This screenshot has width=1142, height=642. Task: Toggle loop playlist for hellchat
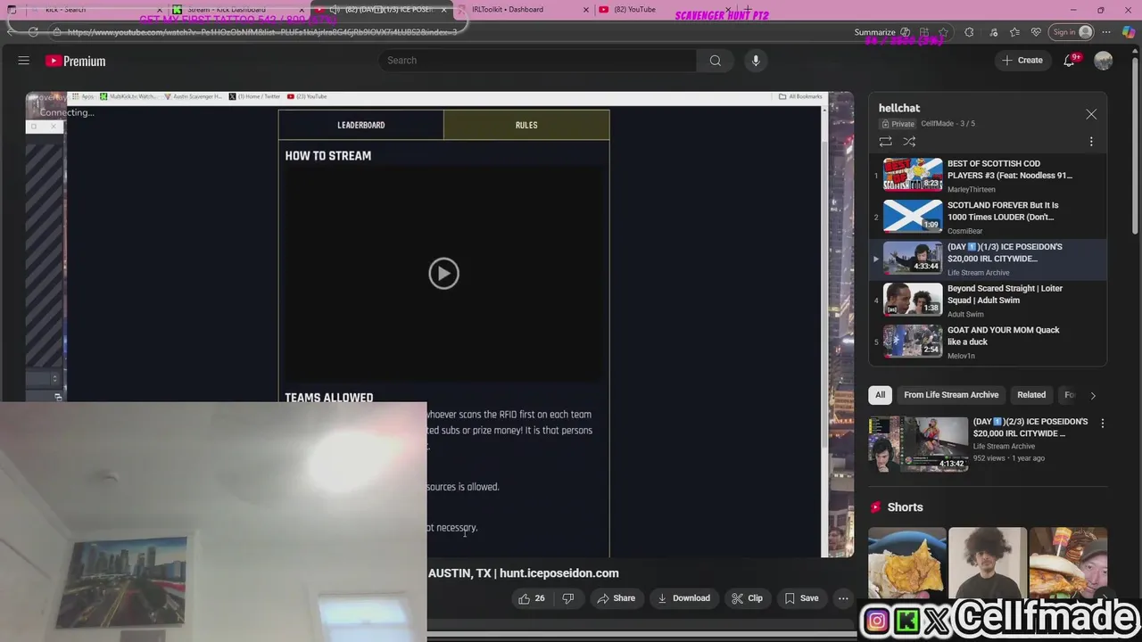[885, 142]
